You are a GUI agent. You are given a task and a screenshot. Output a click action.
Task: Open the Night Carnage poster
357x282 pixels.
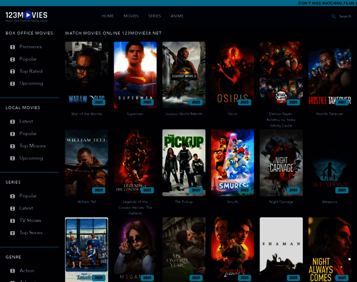point(281,163)
